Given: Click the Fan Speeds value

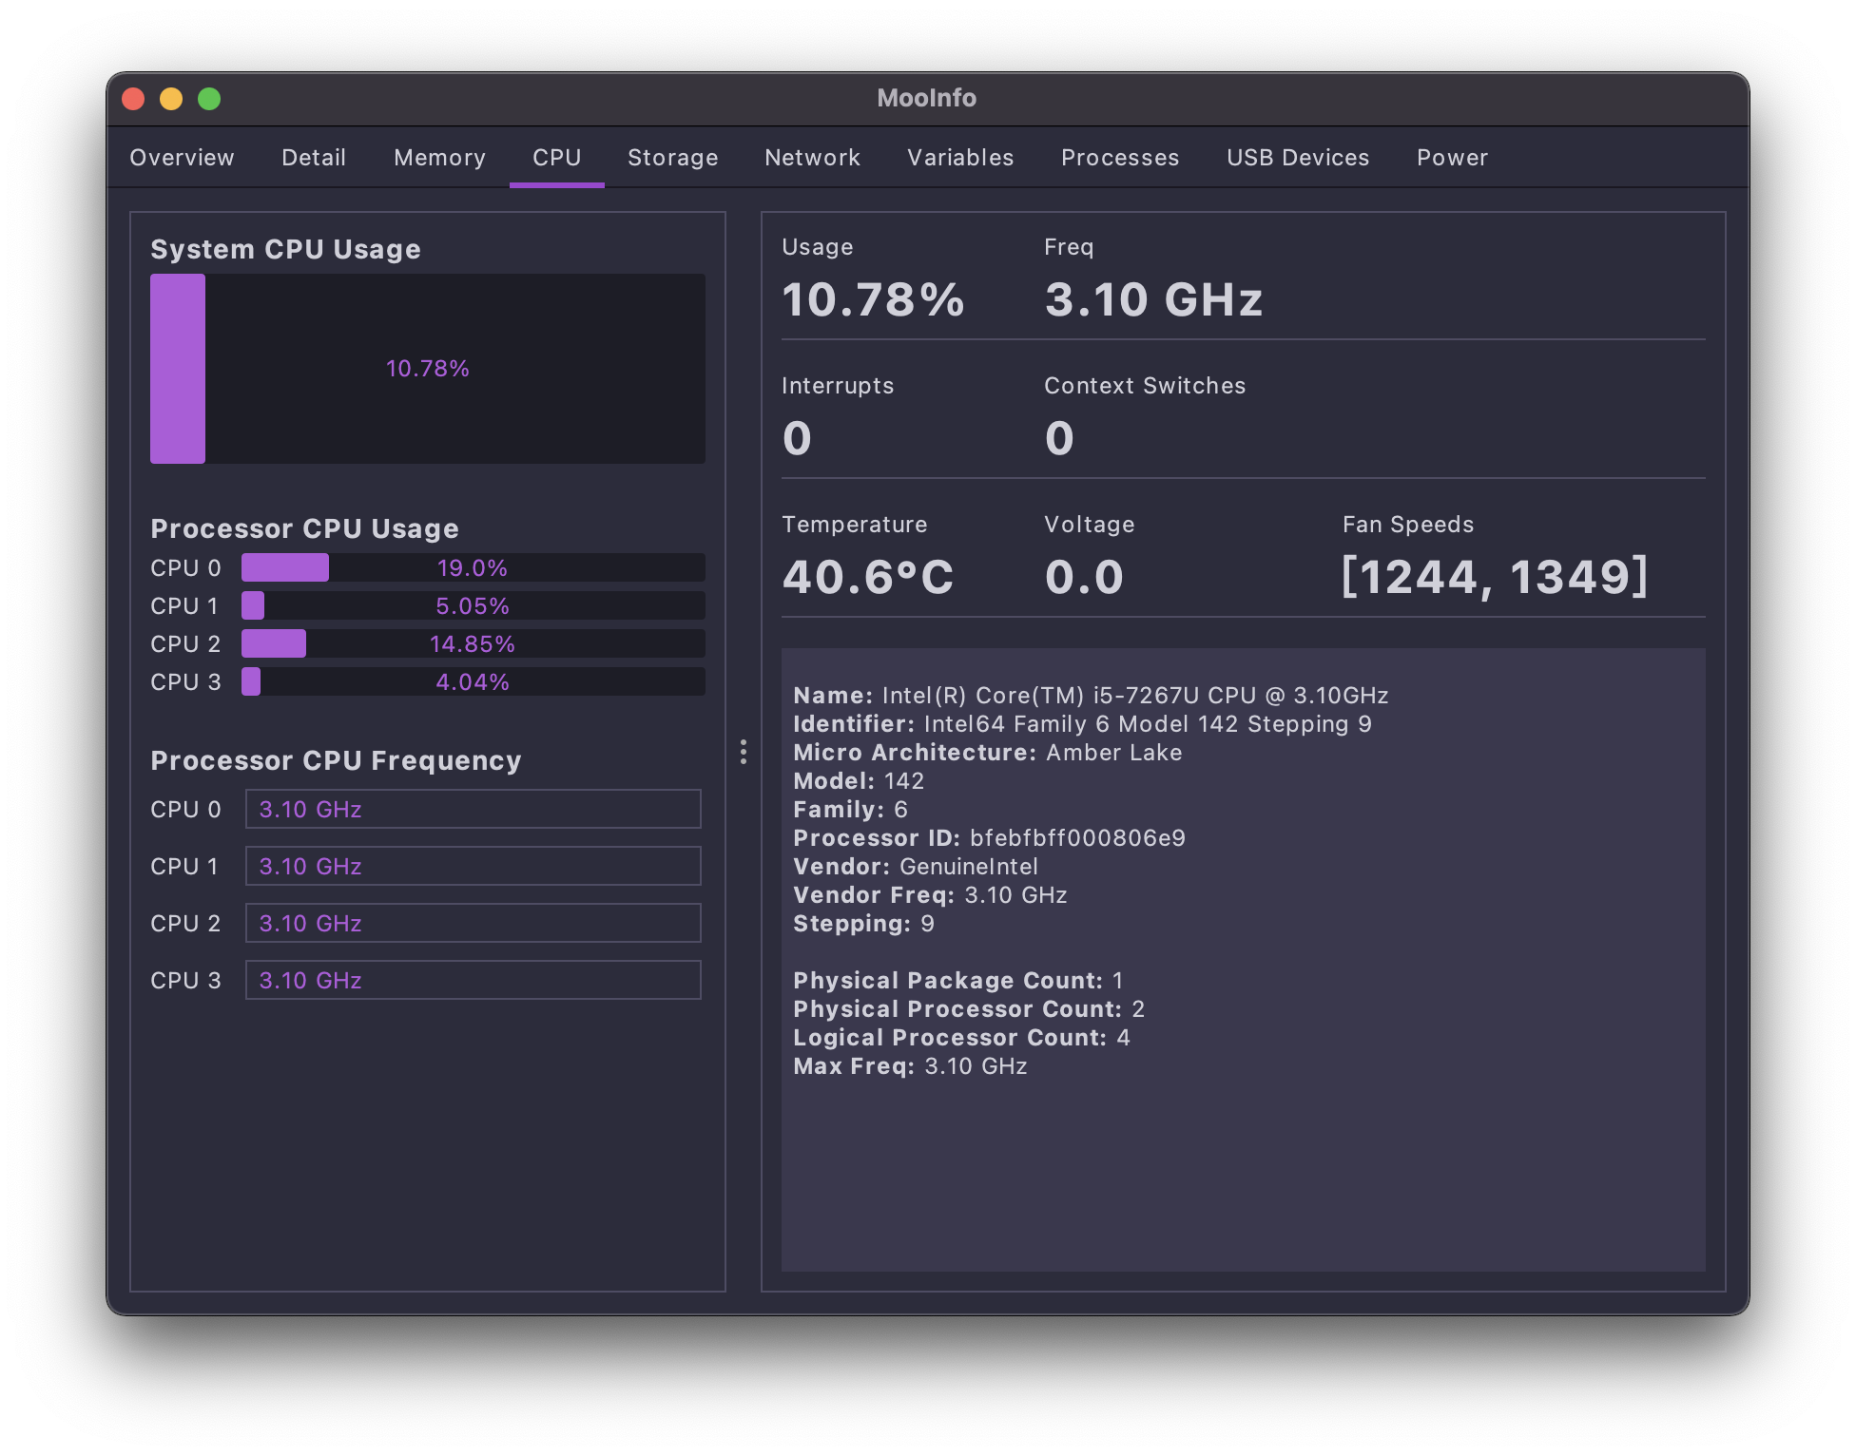Looking at the screenshot, I should 1495,577.
